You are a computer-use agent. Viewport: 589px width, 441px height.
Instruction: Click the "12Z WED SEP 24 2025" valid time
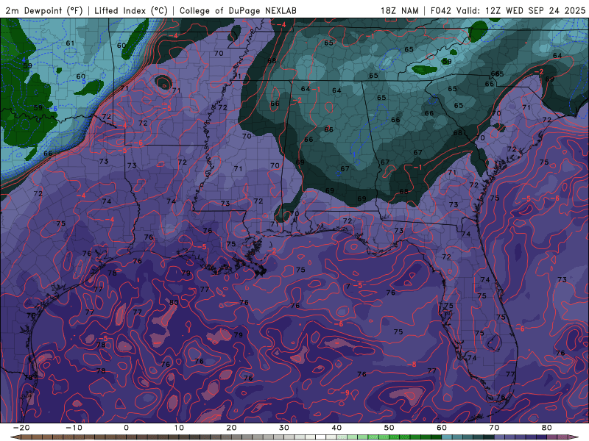(x=535, y=10)
